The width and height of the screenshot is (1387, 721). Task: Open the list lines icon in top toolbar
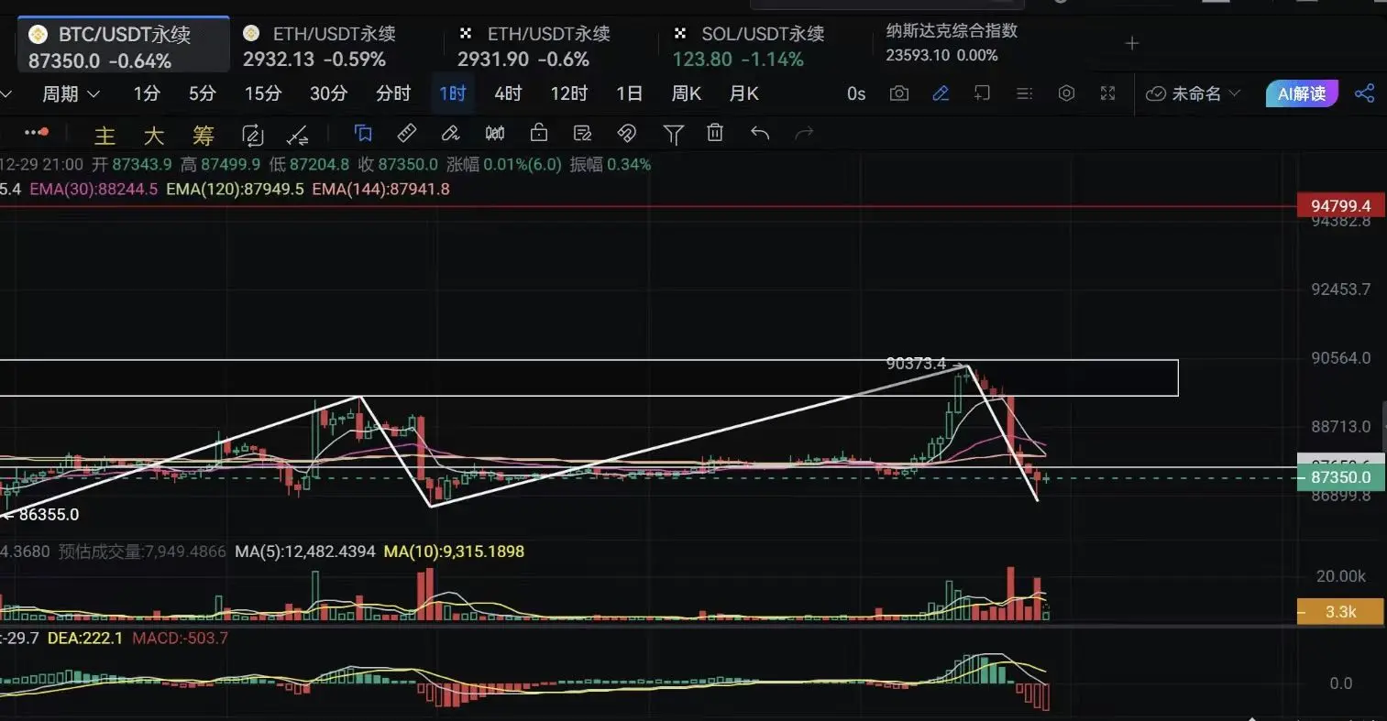[1025, 93]
